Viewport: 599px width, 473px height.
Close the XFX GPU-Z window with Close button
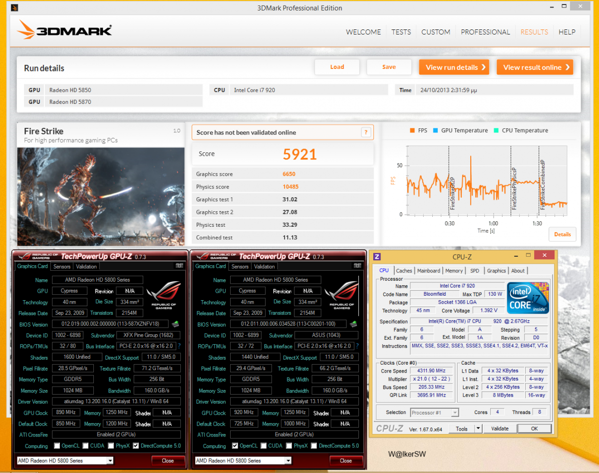click(x=168, y=461)
